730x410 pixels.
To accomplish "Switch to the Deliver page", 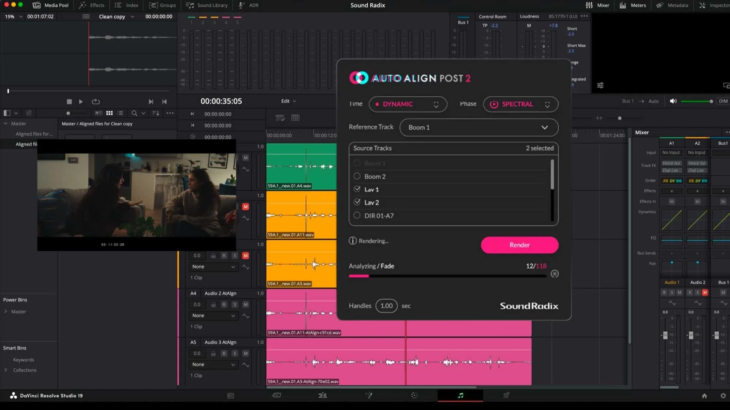I will [x=506, y=395].
